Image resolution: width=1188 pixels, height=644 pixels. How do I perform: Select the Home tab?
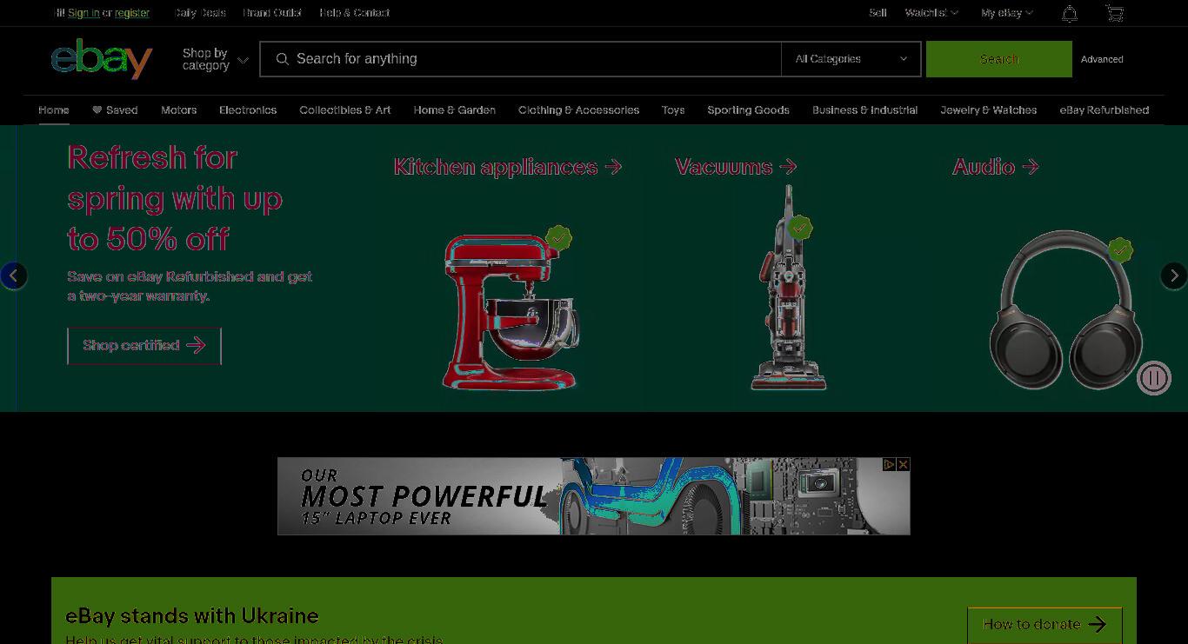coord(54,110)
